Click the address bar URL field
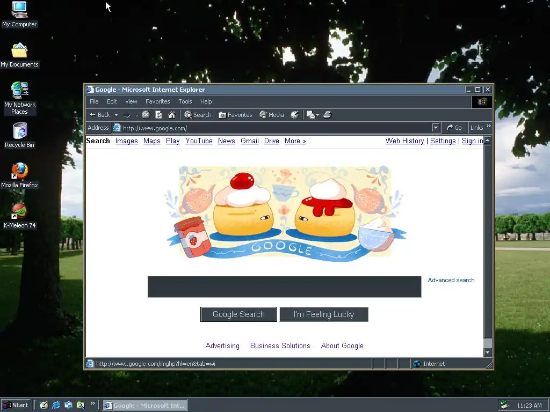Image resolution: width=550 pixels, height=412 pixels. pyautogui.click(x=276, y=128)
